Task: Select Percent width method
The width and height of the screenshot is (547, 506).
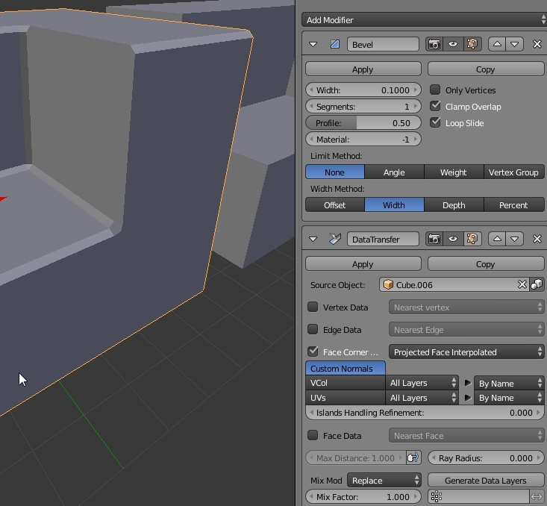Action: [514, 204]
